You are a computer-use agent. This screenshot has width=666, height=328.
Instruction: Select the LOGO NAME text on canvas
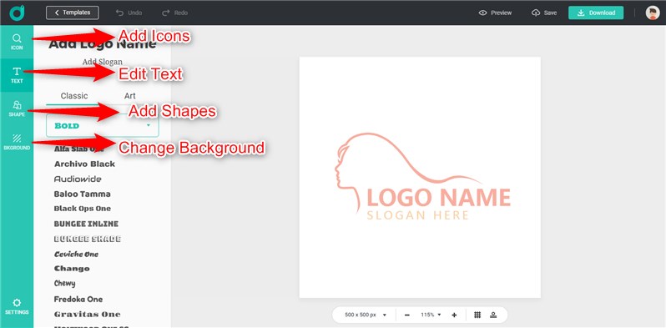tap(438, 198)
